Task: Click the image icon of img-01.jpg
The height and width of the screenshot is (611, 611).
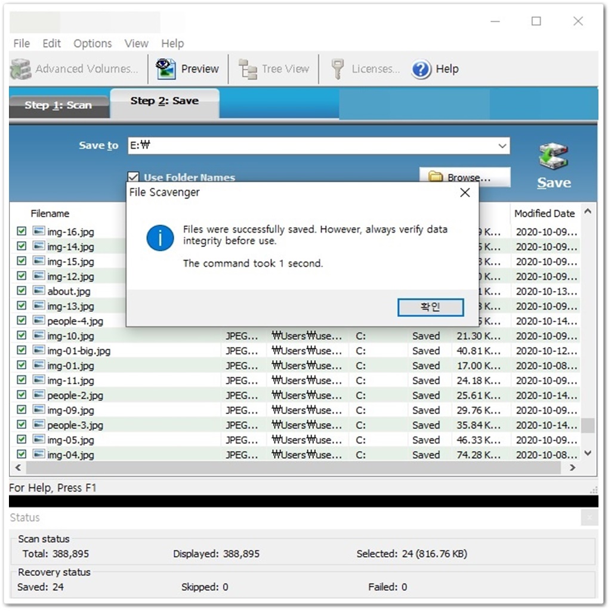Action: tap(38, 365)
